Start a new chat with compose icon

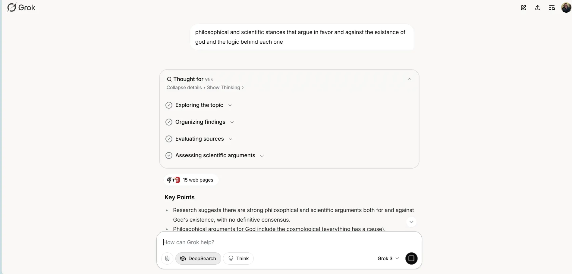click(x=523, y=8)
